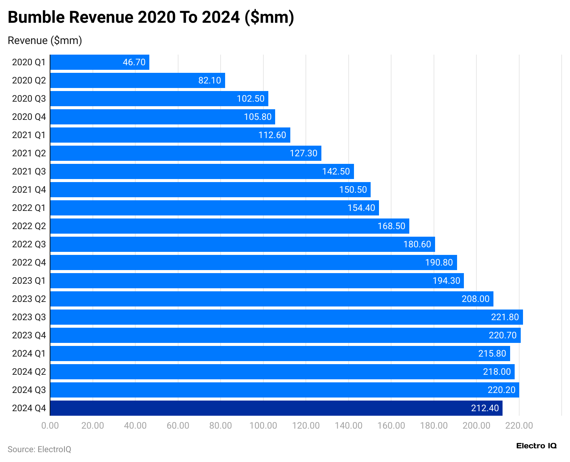Click the '2022 Q1' axis label
Image resolution: width=570 pixels, height=462 pixels.
coord(29,208)
